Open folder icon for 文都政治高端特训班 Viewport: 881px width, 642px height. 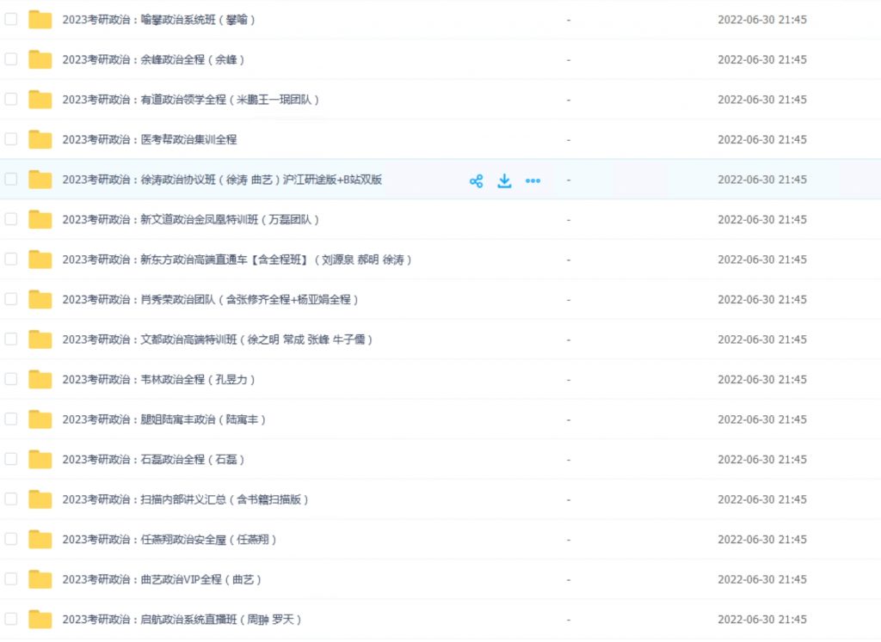pos(40,339)
